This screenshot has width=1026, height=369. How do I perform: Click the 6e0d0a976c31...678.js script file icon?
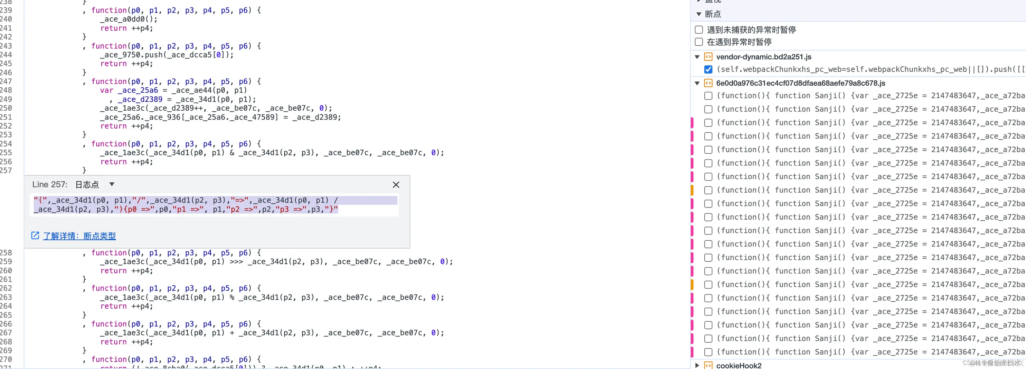(x=708, y=83)
